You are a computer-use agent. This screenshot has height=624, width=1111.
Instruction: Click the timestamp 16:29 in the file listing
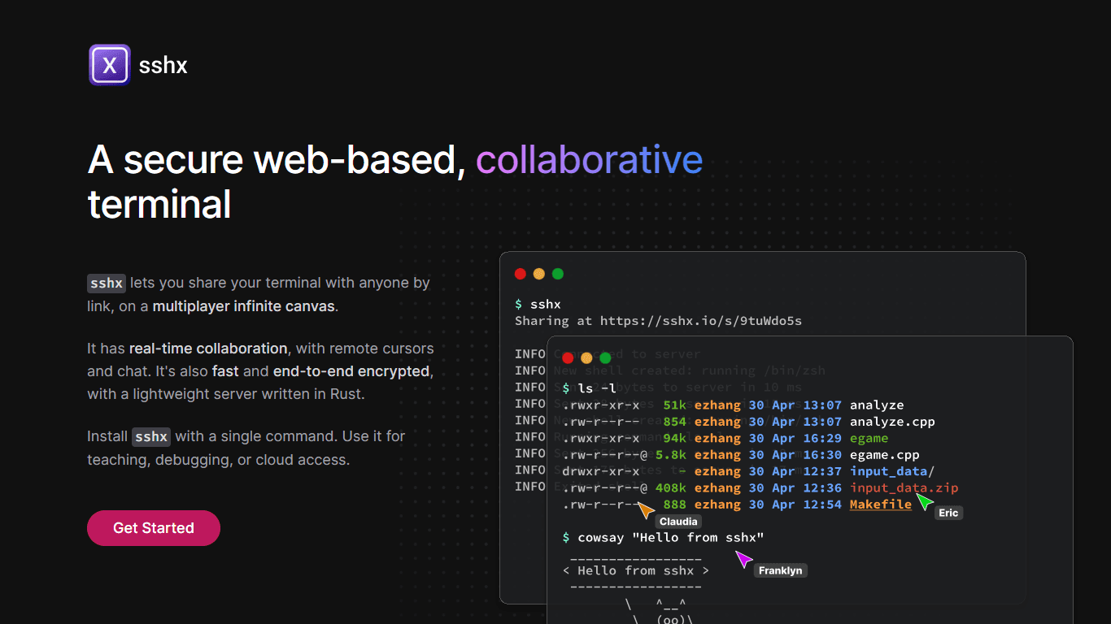pos(823,438)
